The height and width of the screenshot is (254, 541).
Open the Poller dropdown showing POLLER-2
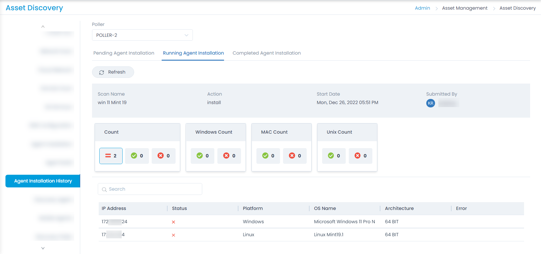(142, 35)
